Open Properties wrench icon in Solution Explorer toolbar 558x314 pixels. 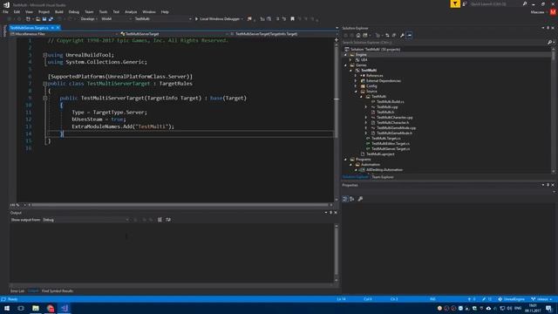point(402,35)
